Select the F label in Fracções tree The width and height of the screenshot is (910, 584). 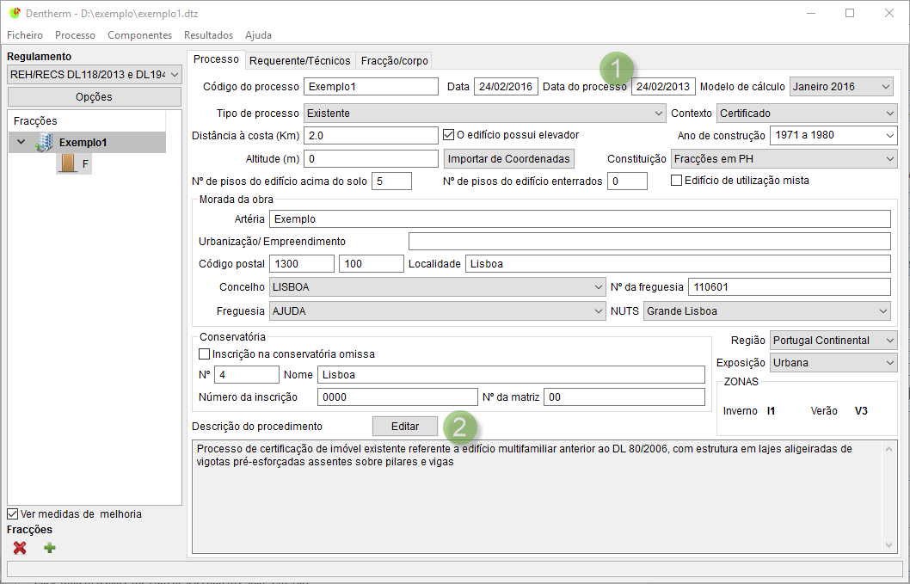[x=85, y=164]
